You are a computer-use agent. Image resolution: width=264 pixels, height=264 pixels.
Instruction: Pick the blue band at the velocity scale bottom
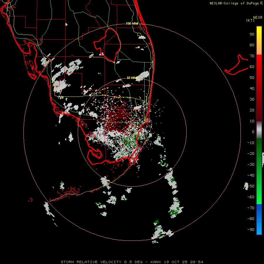click(259, 219)
